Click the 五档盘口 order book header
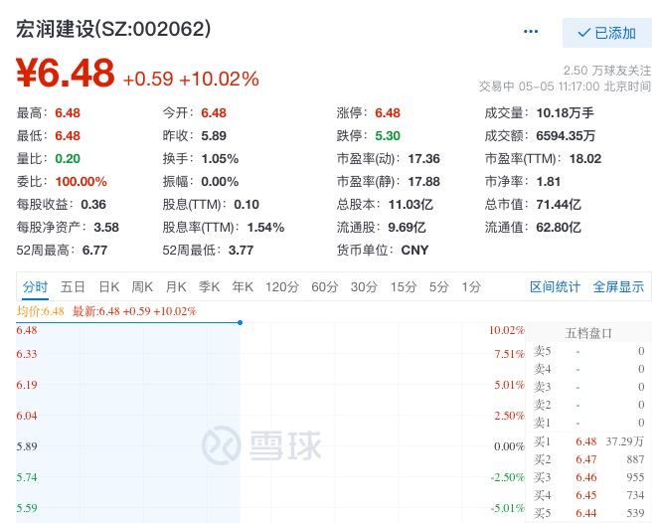658x523 pixels. 588,333
